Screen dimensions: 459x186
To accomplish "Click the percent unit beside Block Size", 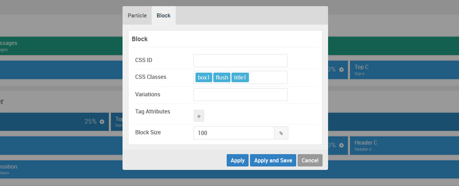I will pos(281,133).
